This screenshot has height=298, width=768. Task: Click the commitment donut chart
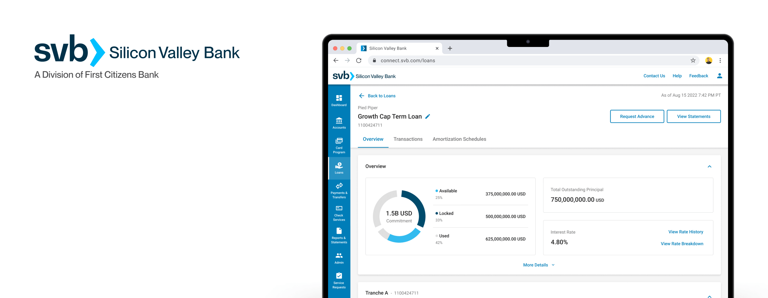(399, 216)
